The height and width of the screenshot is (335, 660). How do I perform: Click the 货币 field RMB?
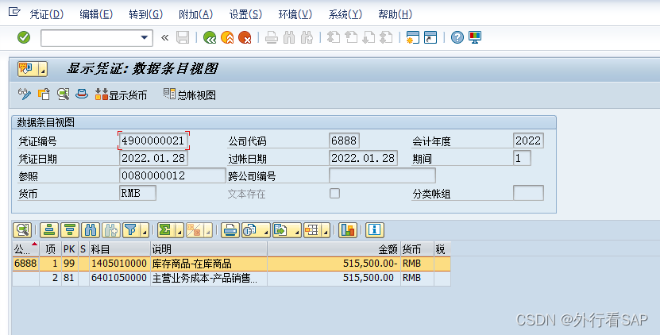tap(137, 193)
